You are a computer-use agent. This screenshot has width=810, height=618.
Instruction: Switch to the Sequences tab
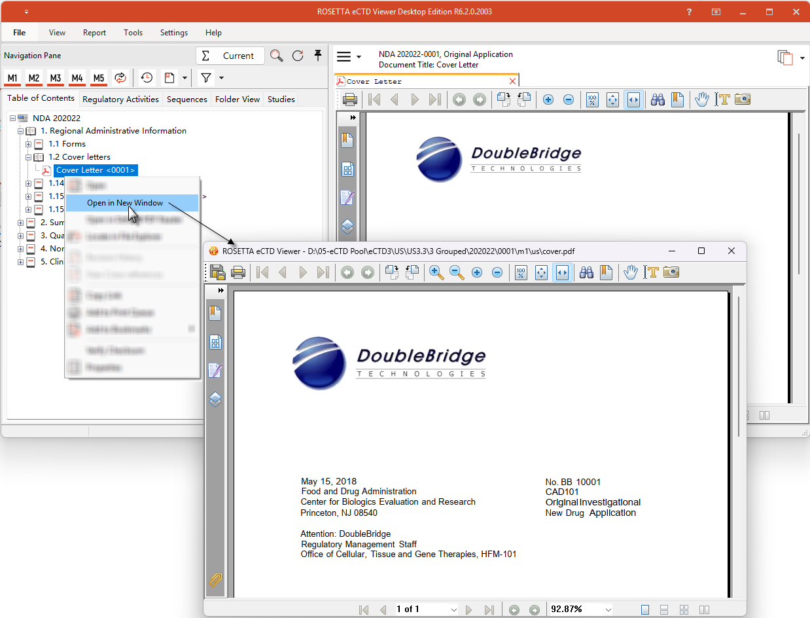click(186, 100)
